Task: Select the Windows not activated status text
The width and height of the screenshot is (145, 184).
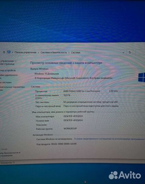Action: pyautogui.click(x=54, y=139)
